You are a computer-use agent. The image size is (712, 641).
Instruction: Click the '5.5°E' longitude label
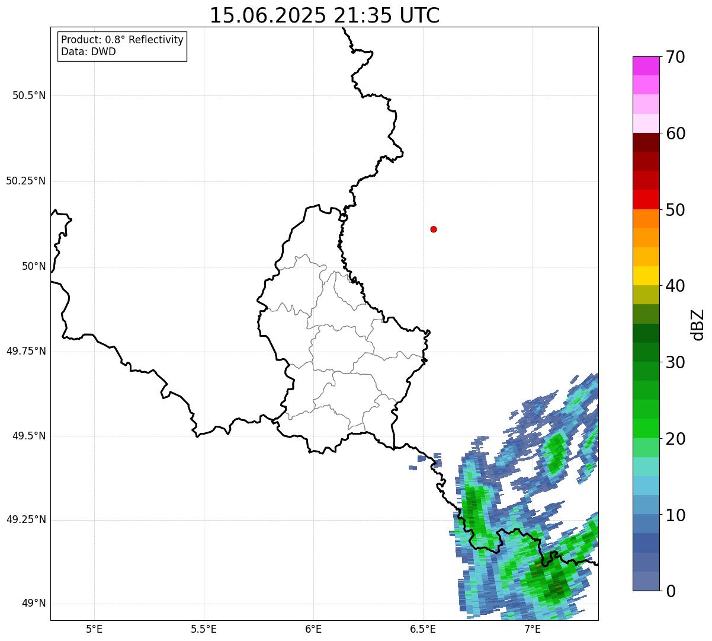(x=204, y=629)
